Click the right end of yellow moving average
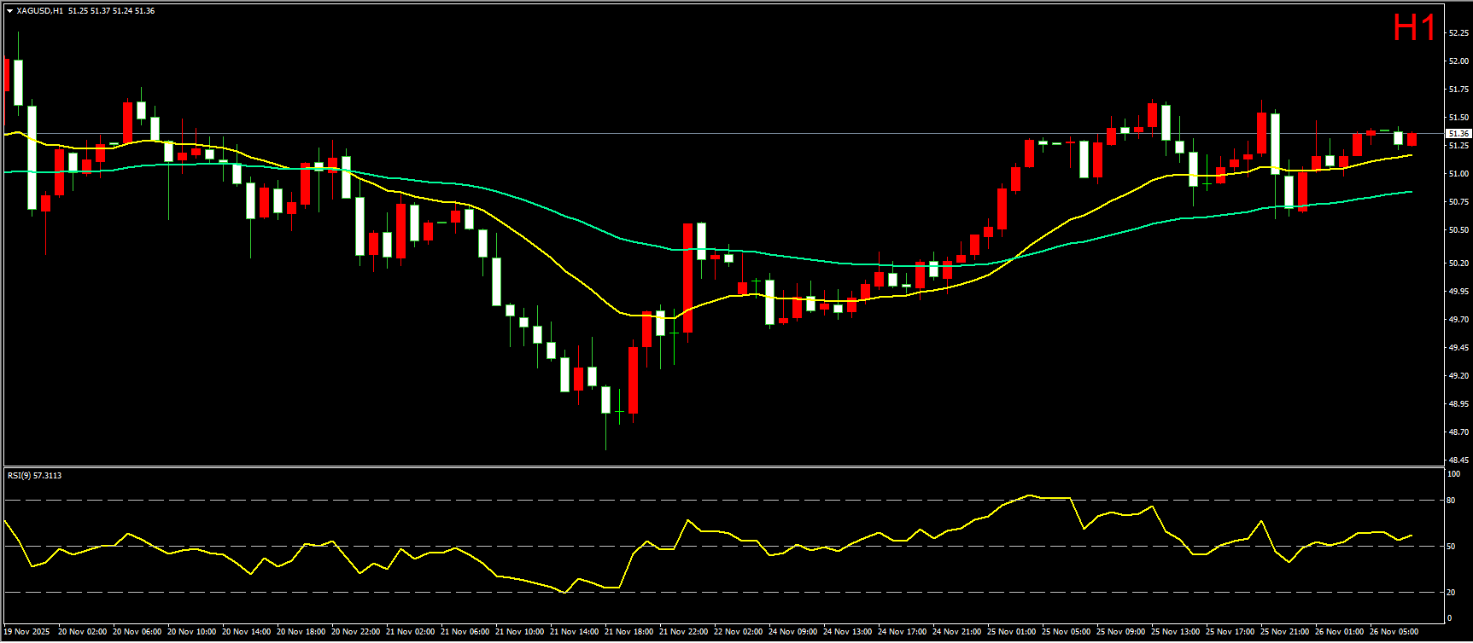1473x643 pixels. click(x=1411, y=155)
